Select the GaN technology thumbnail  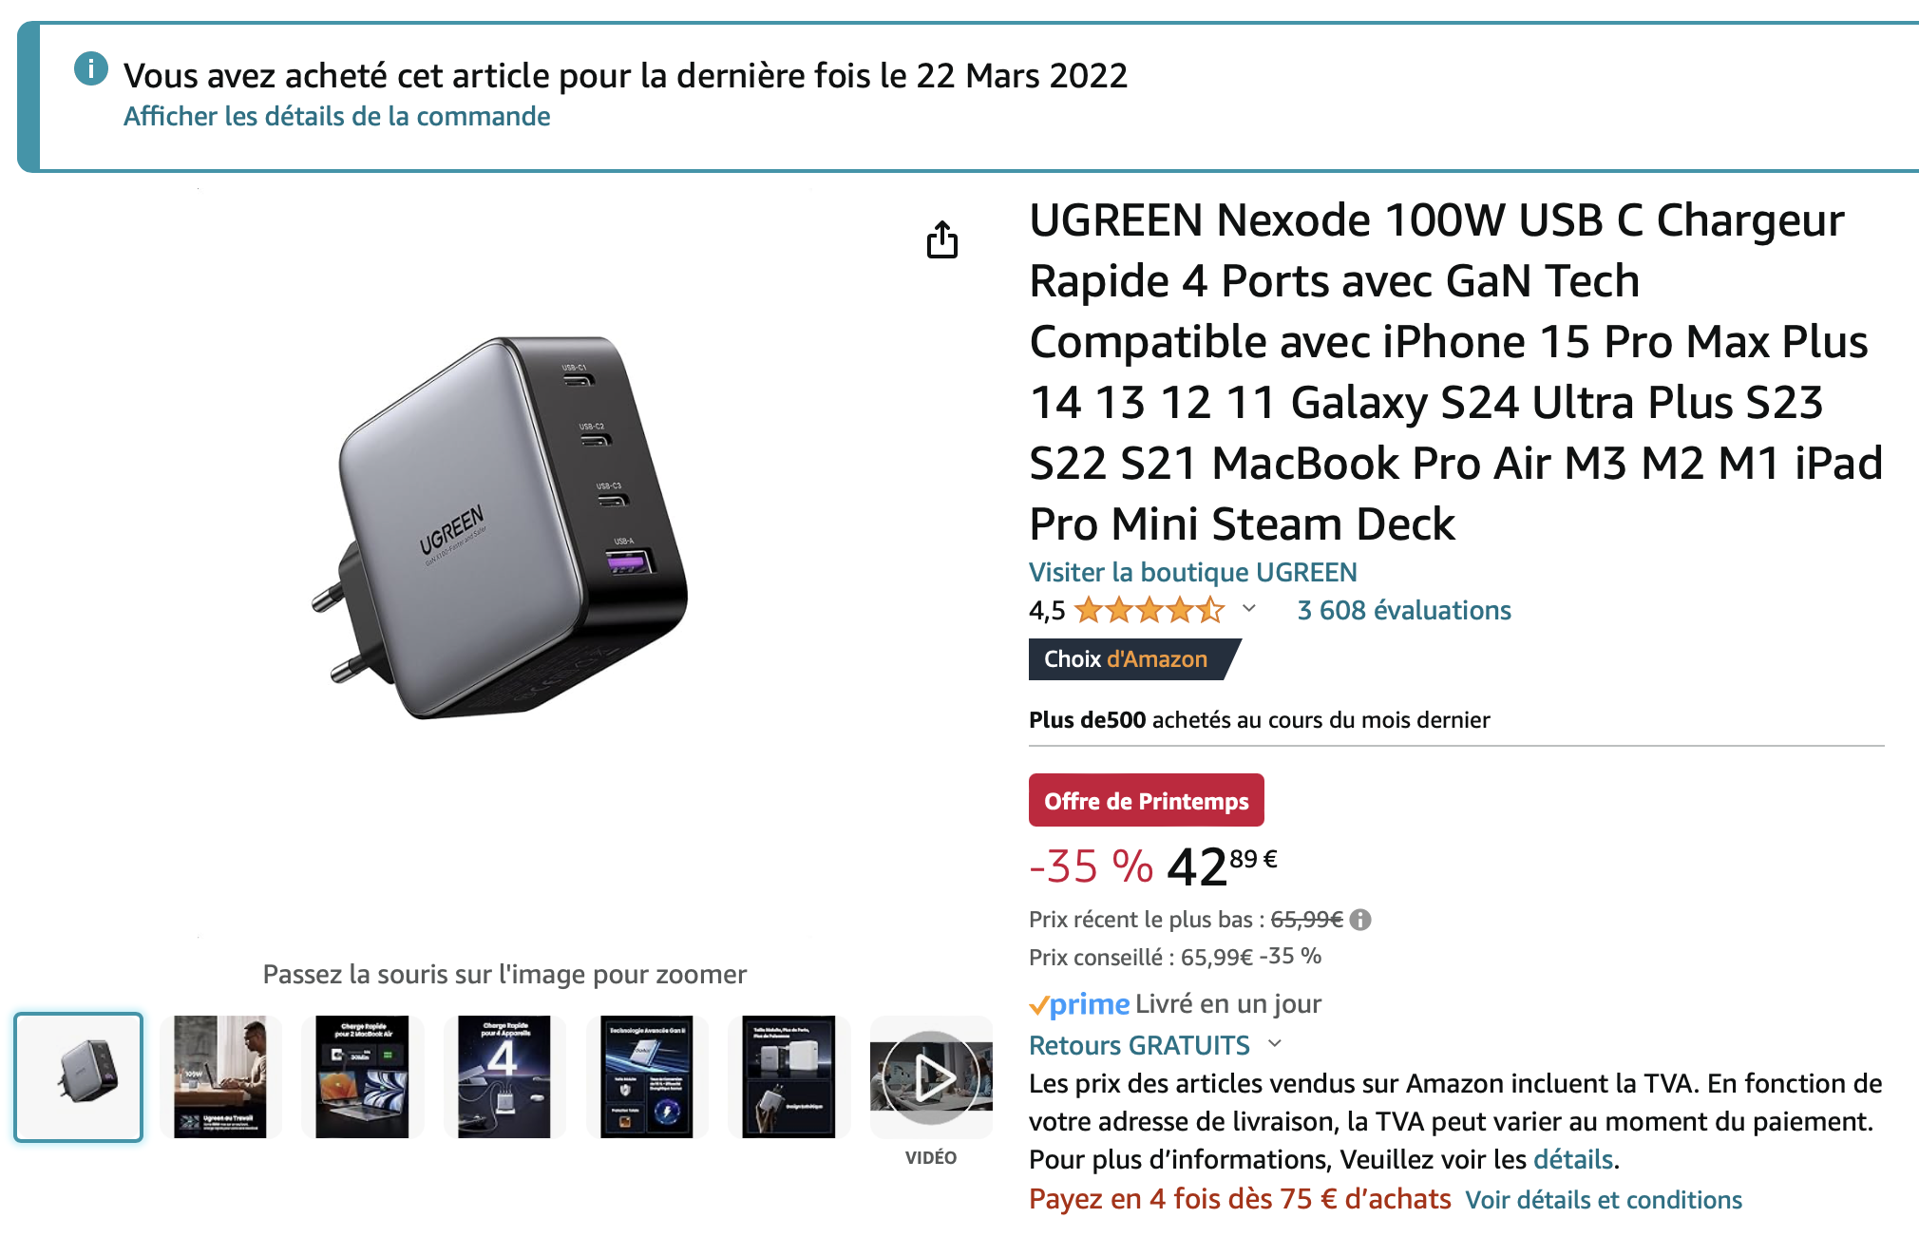(x=646, y=1076)
